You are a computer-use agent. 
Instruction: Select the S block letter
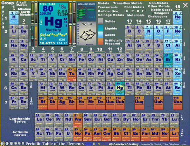[x=127, y=11]
